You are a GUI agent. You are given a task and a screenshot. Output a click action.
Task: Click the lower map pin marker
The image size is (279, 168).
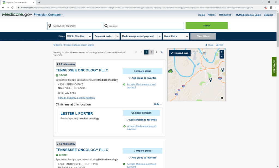(x=211, y=80)
